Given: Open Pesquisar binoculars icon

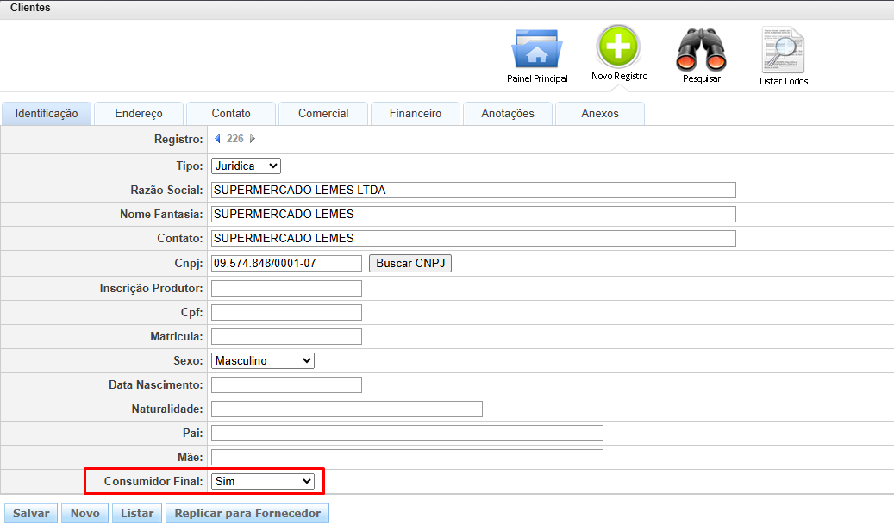Looking at the screenshot, I should point(701,50).
